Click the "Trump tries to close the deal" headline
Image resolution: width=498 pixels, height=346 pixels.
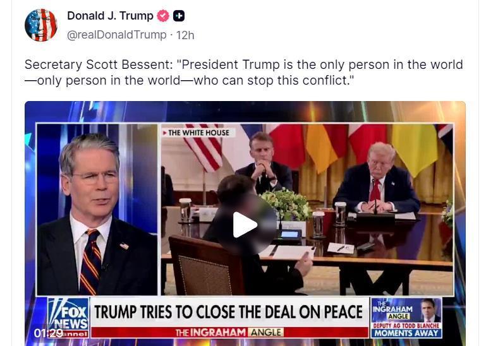[229, 312]
